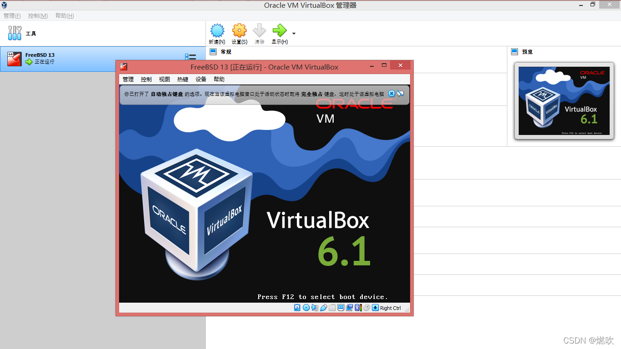The height and width of the screenshot is (349, 621).
Task: Click optical disk status icon
Action: pyautogui.click(x=306, y=308)
